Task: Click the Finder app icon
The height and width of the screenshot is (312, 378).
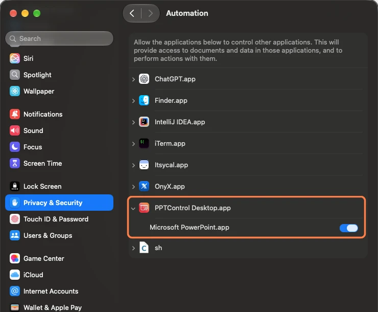Action: 144,100
